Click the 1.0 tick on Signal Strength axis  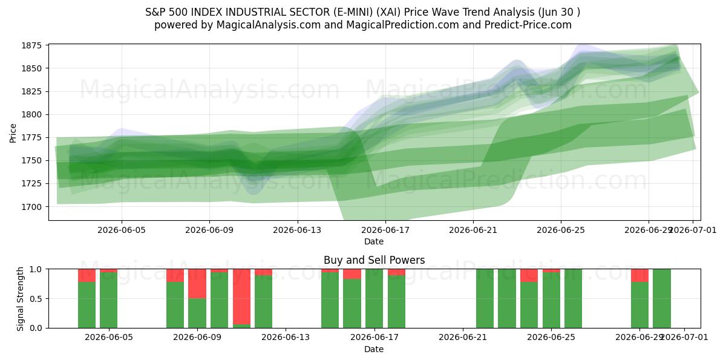37,269
